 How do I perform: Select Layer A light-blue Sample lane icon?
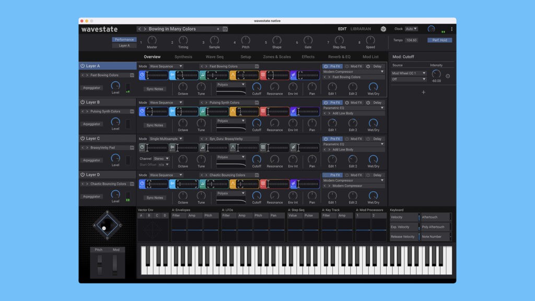(x=172, y=75)
